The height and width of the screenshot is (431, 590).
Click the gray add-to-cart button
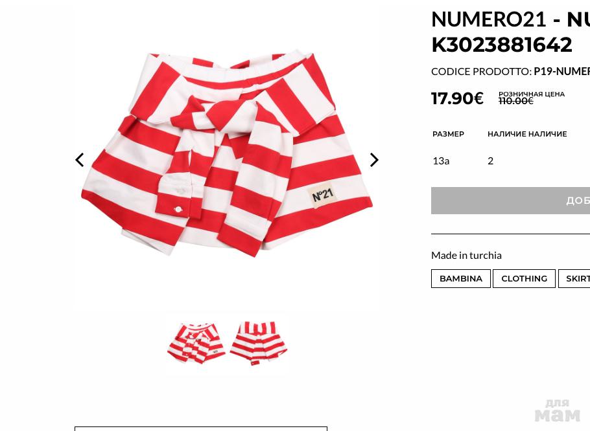point(511,201)
